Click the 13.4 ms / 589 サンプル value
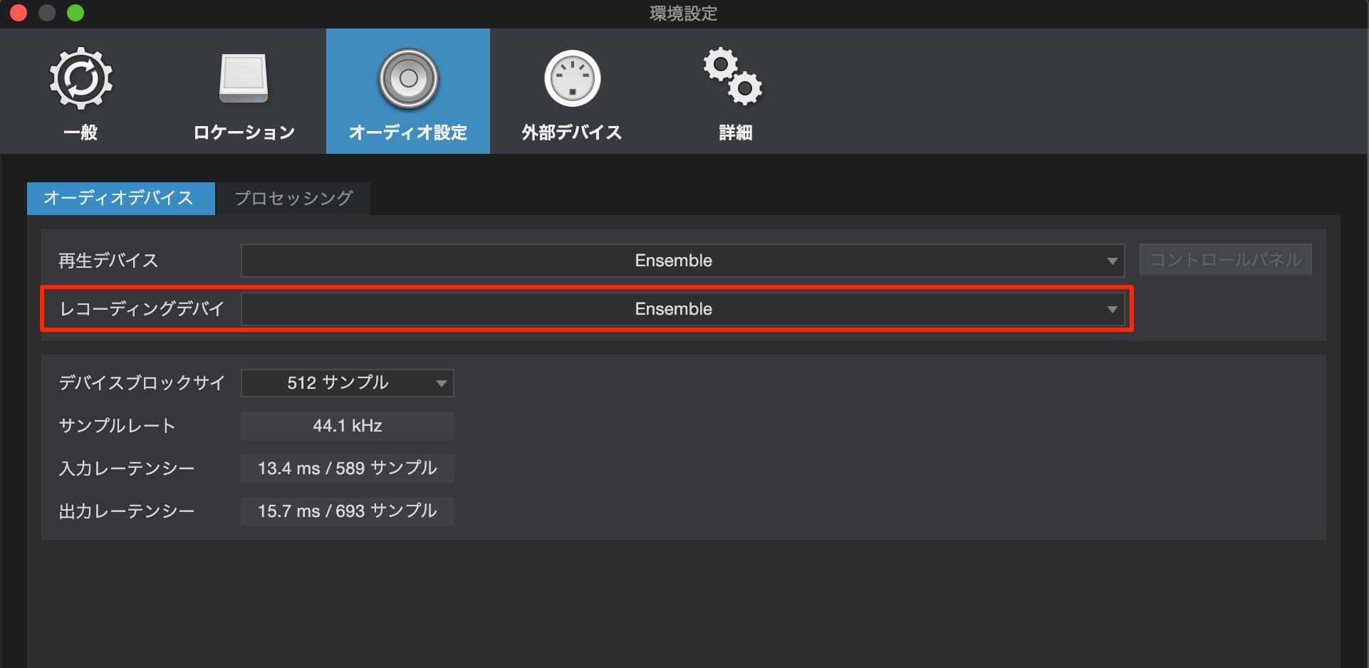 click(x=348, y=469)
